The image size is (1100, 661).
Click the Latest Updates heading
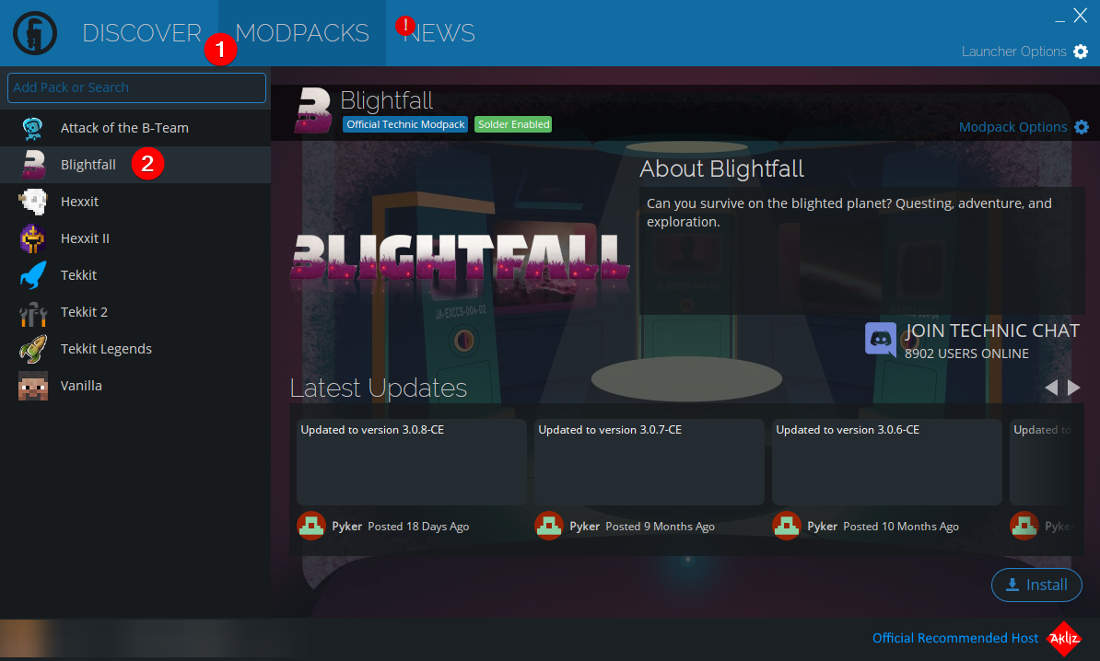point(378,388)
